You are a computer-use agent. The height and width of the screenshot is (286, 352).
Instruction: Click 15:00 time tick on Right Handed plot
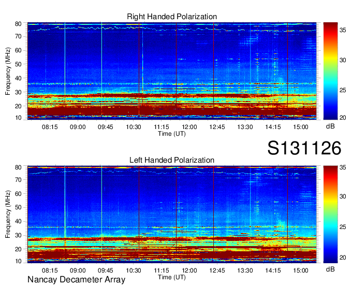(x=301, y=127)
